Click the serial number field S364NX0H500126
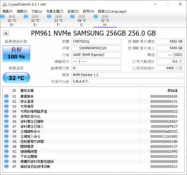This screenshot has height=175, width=187. point(96,48)
